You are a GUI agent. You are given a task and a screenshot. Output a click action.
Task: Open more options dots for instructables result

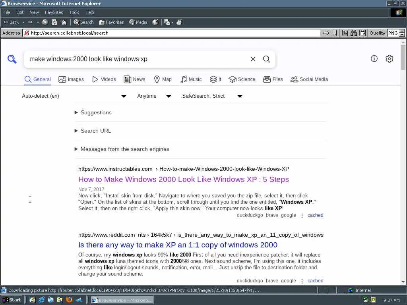(302, 216)
